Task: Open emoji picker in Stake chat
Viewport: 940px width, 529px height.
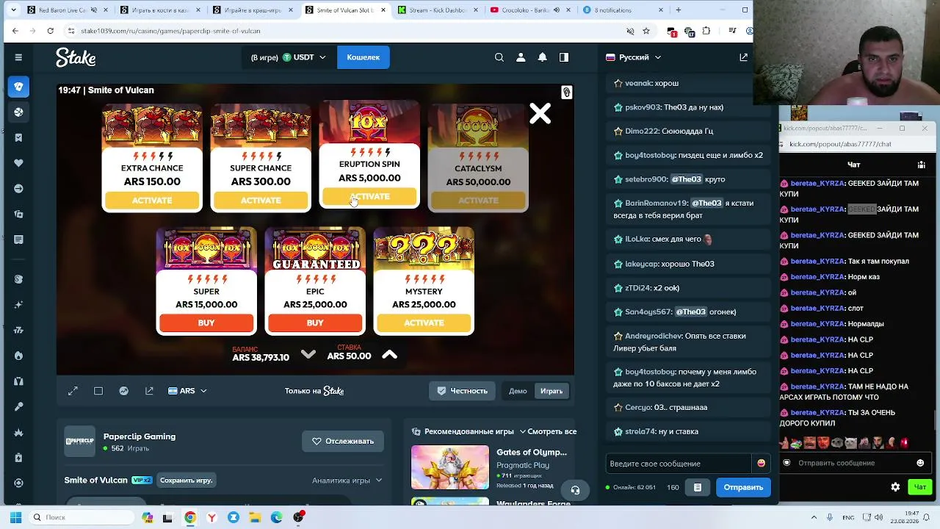Action: click(x=761, y=464)
